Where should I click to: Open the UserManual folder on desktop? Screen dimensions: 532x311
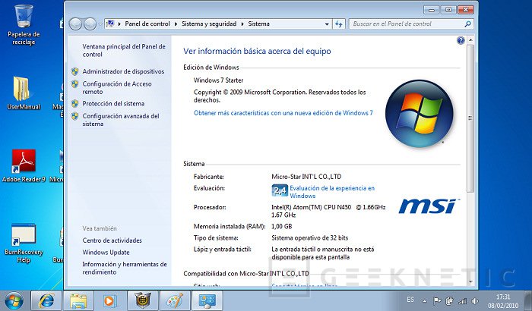click(23, 93)
